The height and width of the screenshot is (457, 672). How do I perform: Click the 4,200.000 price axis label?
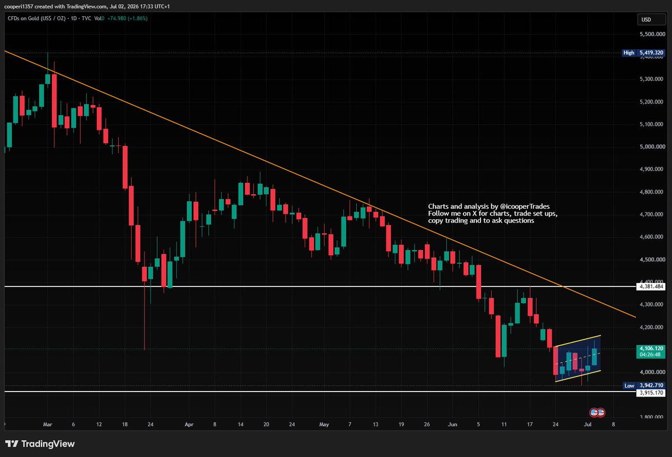point(651,327)
